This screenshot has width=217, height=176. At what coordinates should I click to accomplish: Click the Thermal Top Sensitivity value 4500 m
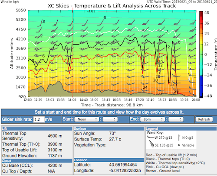pos(55,136)
